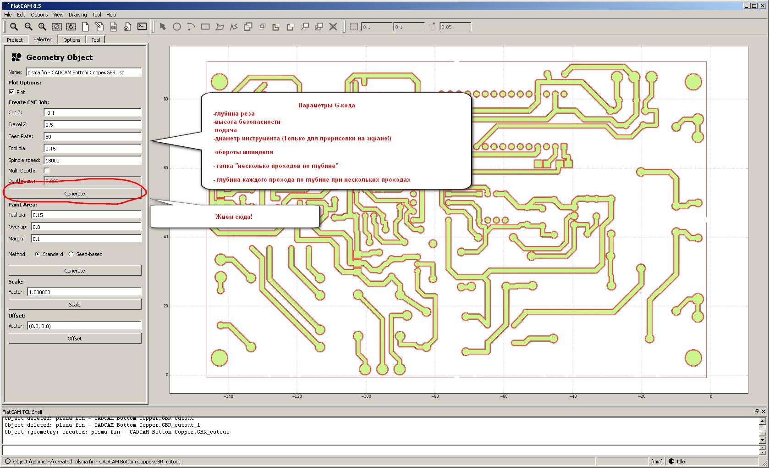Select the Add Rectangle drawing tool
This screenshot has width=769, height=468.
click(205, 27)
